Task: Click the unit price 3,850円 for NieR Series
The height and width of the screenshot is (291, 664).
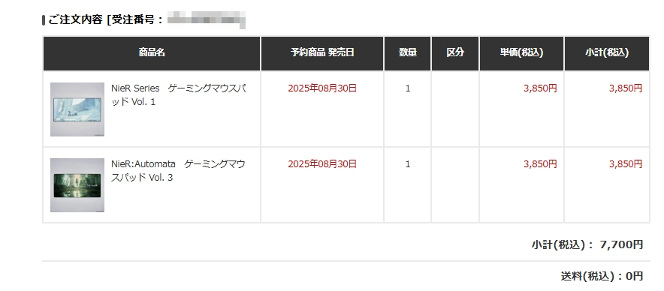Action: (x=540, y=88)
